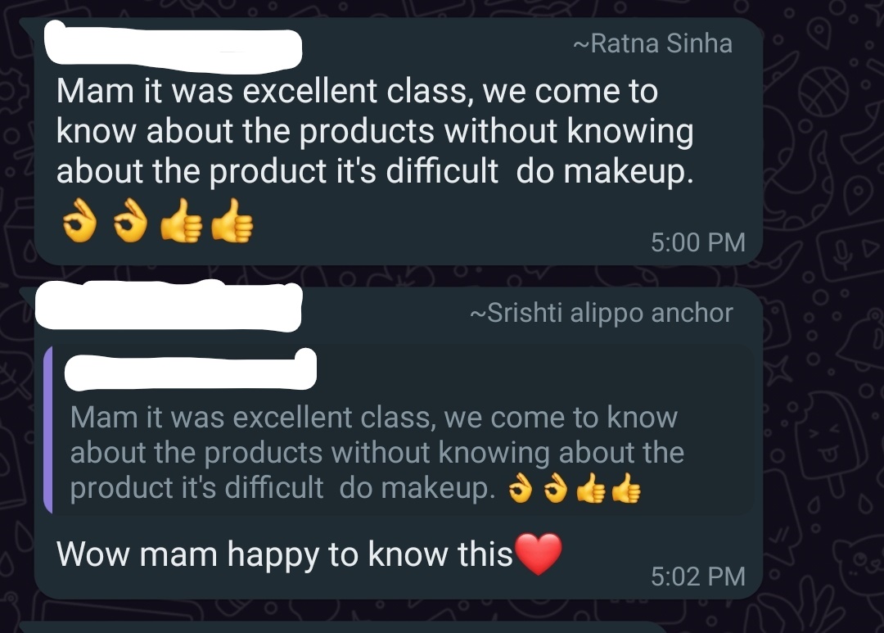Tap the first OK-hand emoji in the quoted reply
Image resolution: width=884 pixels, height=633 pixels.
521,488
